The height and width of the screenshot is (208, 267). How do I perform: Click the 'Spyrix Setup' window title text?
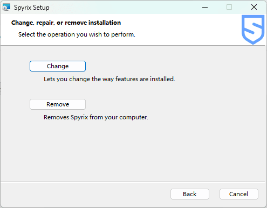32,8
